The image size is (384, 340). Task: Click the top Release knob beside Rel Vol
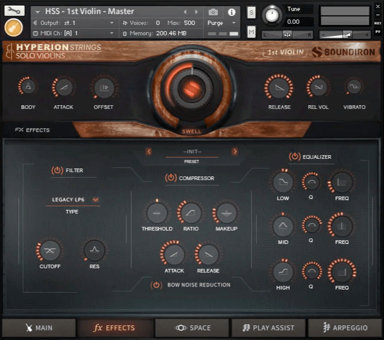(x=279, y=87)
